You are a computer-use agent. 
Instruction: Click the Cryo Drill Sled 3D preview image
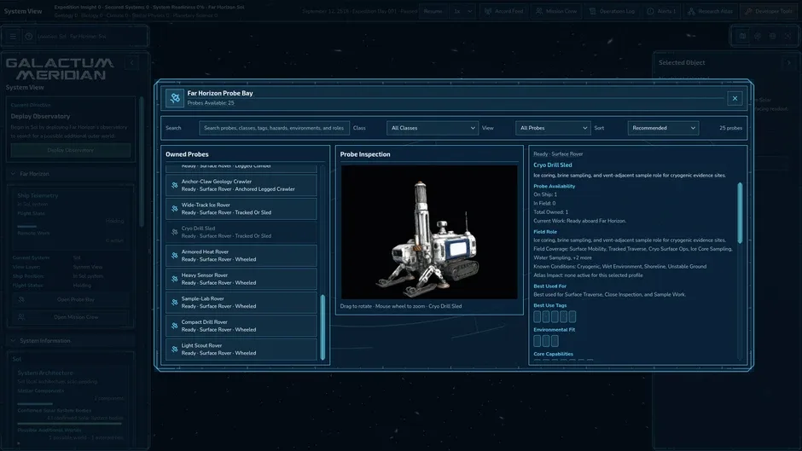click(429, 232)
